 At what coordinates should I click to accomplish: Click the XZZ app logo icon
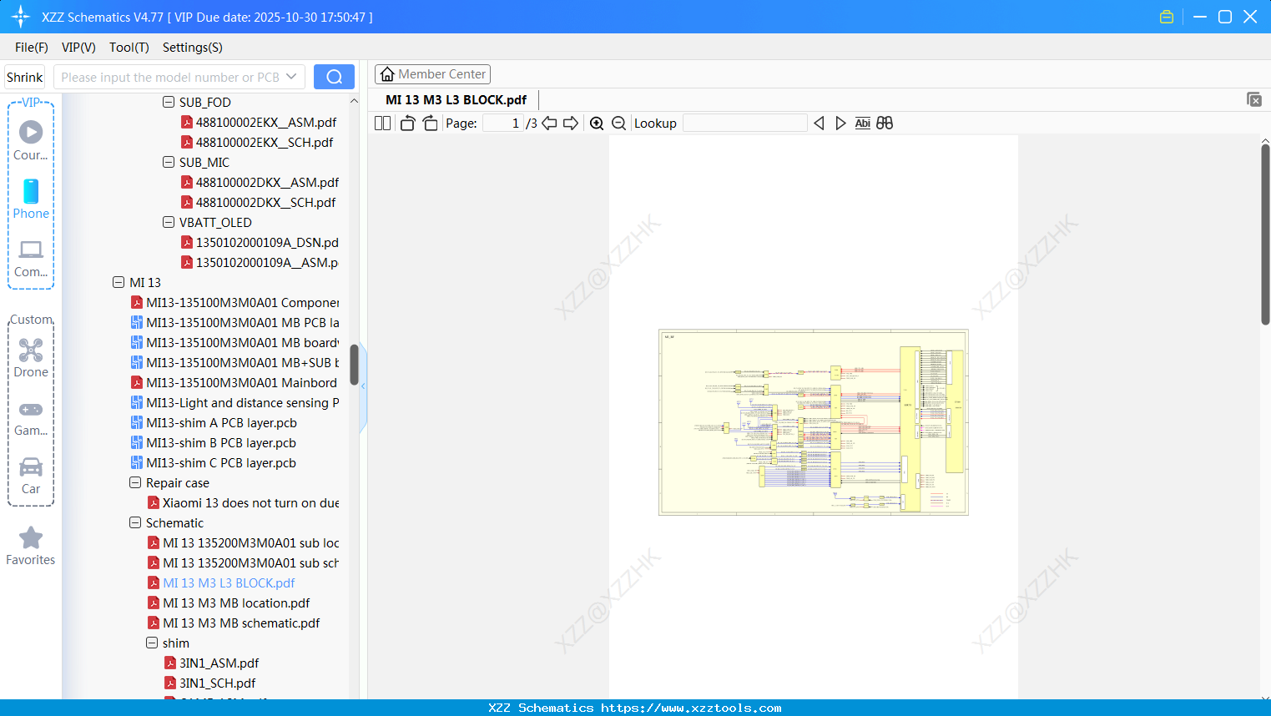click(20, 17)
